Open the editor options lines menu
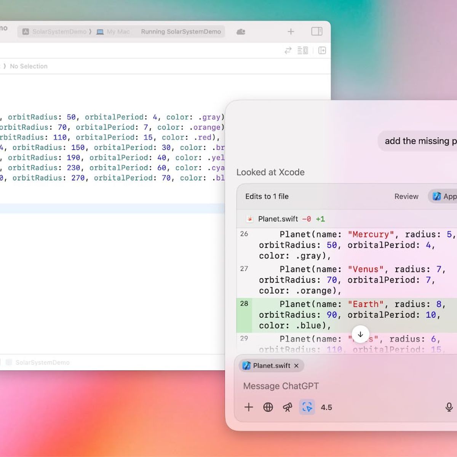 click(x=303, y=50)
